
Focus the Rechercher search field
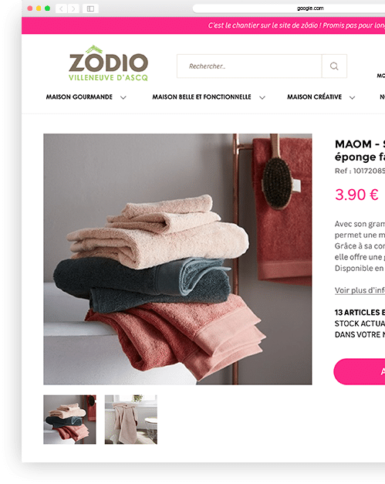(x=249, y=66)
